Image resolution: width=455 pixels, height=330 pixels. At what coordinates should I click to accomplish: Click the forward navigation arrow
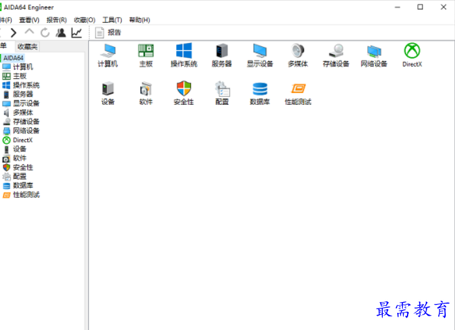click(14, 33)
